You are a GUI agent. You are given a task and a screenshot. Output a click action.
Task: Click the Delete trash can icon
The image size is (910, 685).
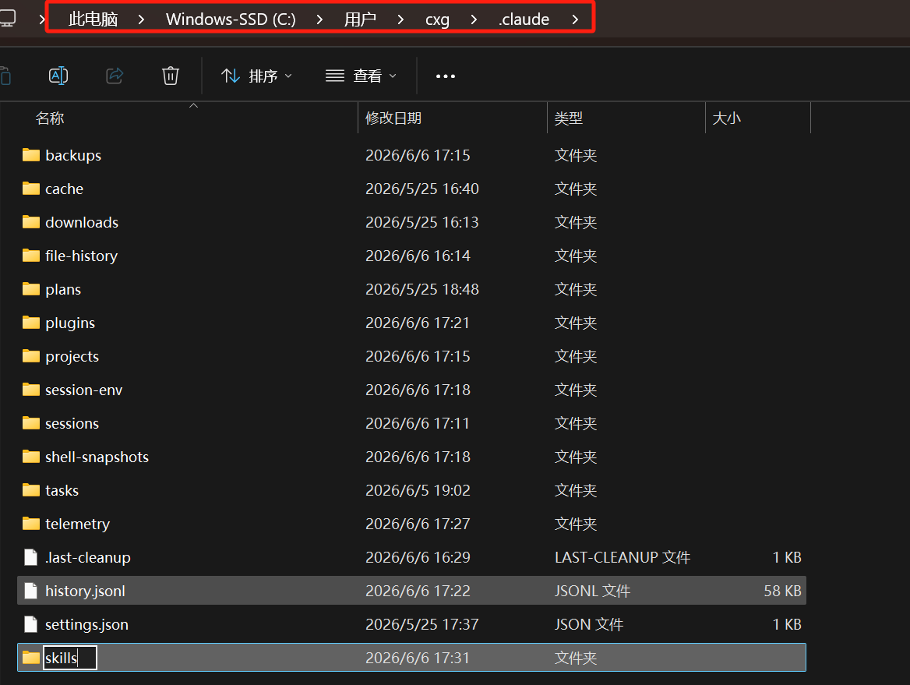click(x=170, y=76)
